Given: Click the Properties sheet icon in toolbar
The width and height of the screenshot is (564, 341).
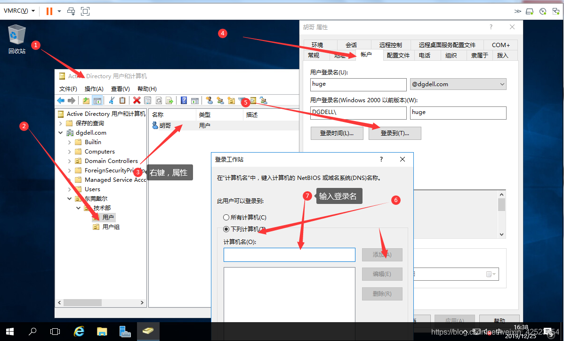Looking at the screenshot, I should point(147,100).
